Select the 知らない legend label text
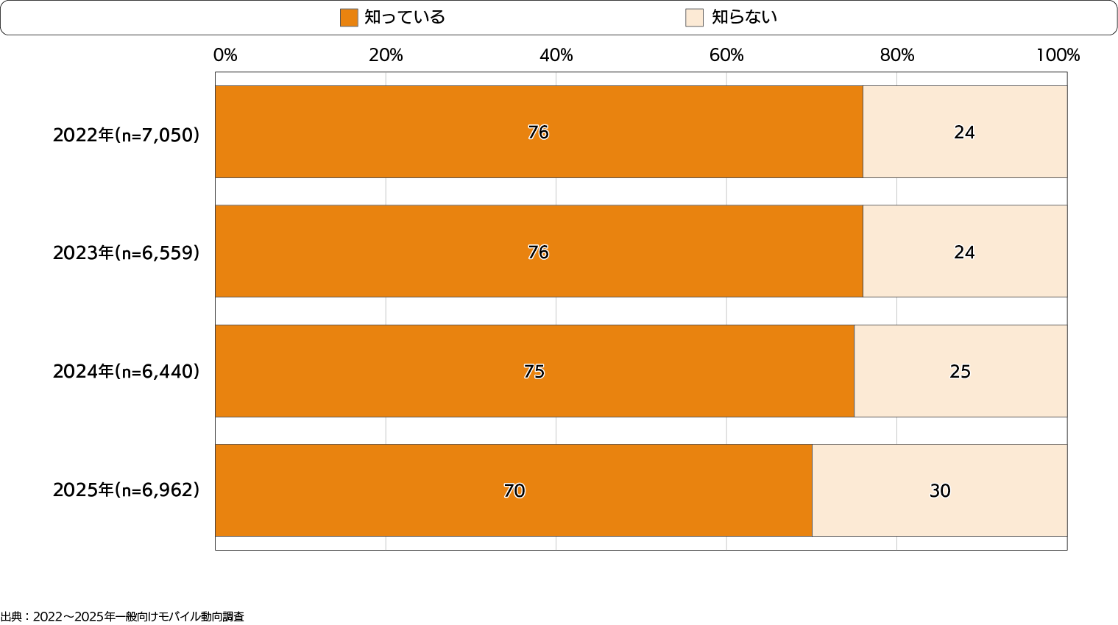The image size is (1118, 625). pyautogui.click(x=744, y=18)
